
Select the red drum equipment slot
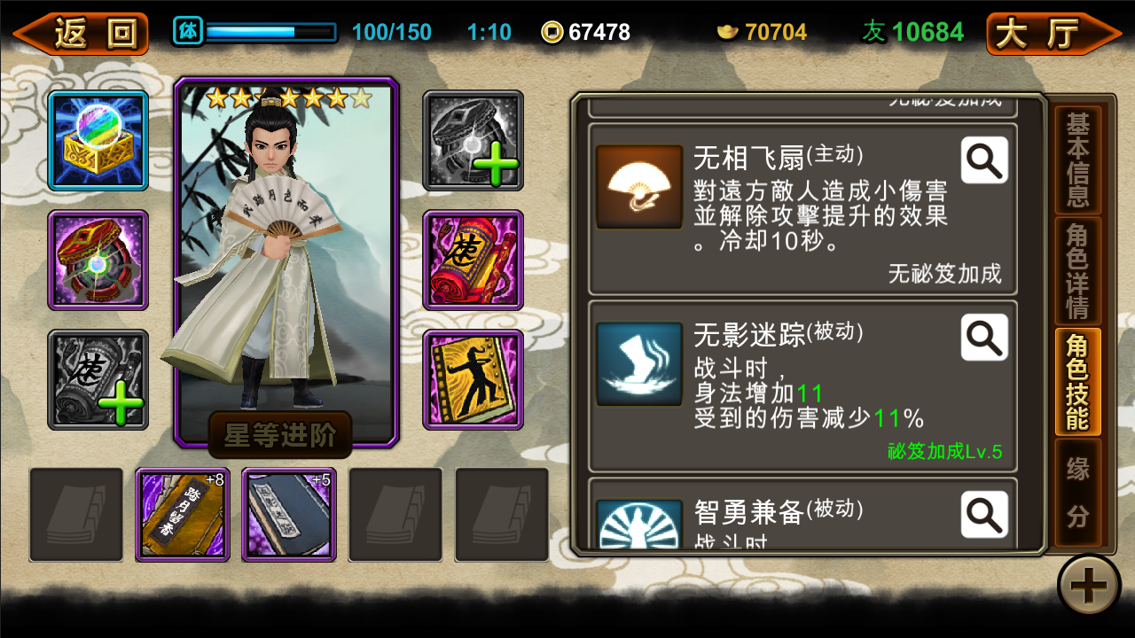point(98,260)
